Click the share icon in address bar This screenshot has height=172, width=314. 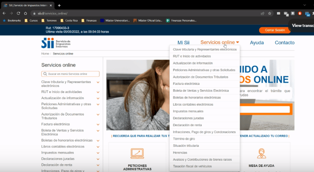262,13
